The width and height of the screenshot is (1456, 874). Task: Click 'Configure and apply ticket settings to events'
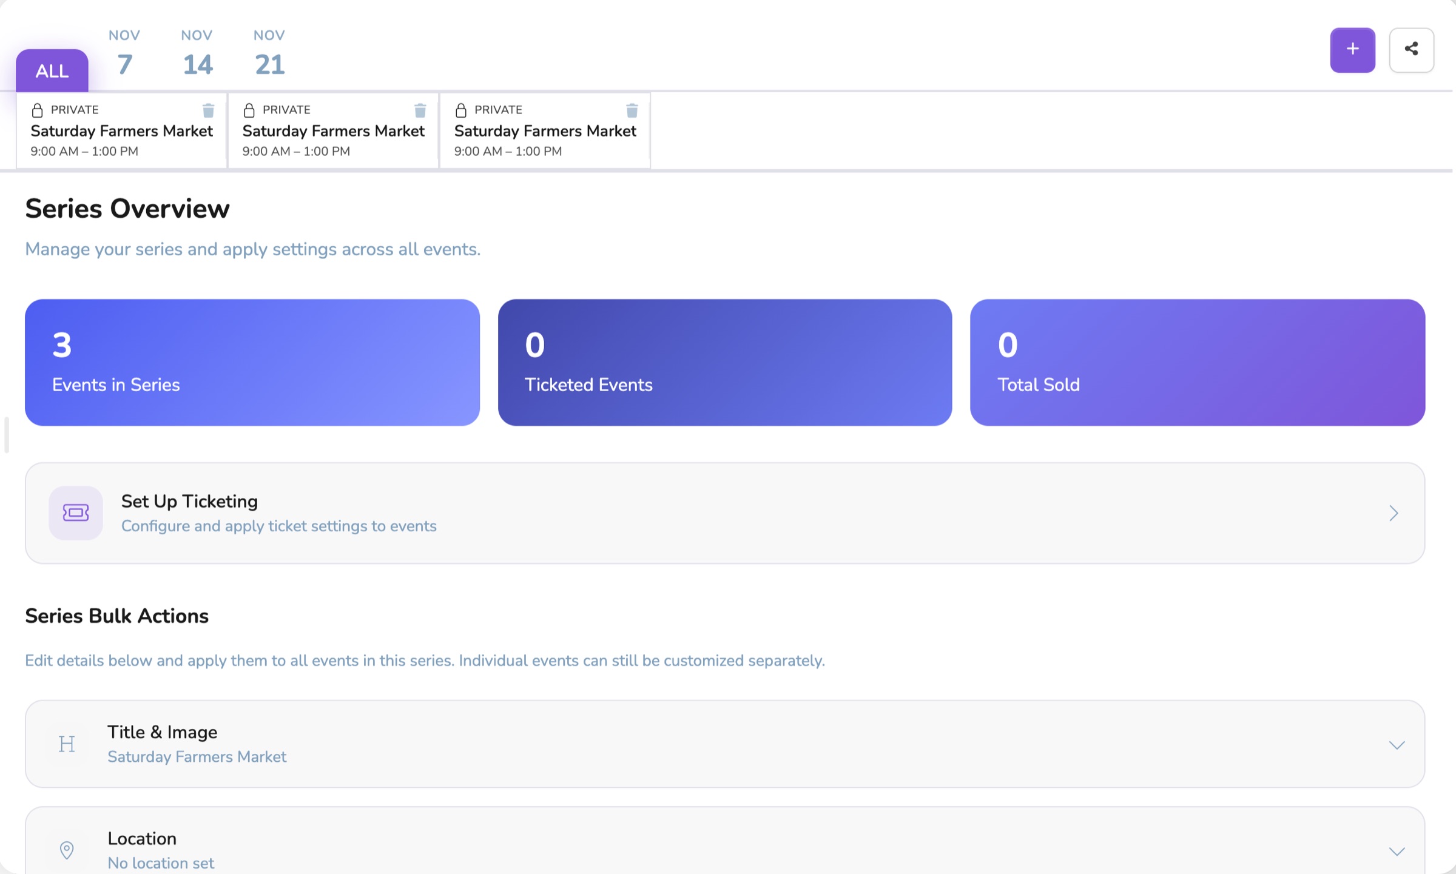279,526
